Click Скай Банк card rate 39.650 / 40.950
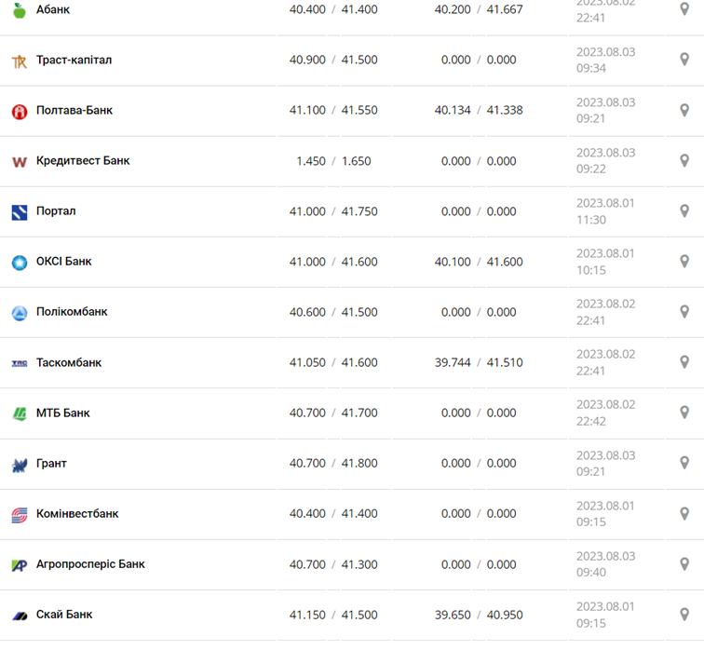 [479, 615]
